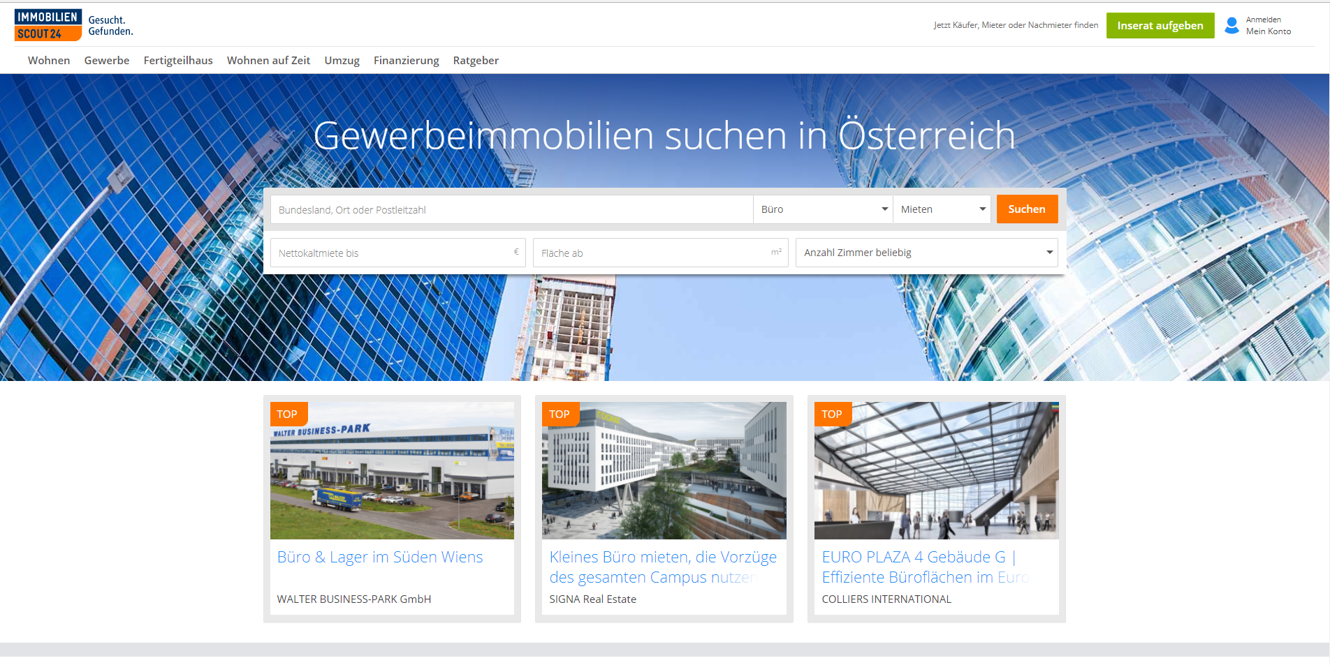The height and width of the screenshot is (665, 1330).
Task: Click the Gesucht. Gefunden. slogan
Action: [x=110, y=26]
